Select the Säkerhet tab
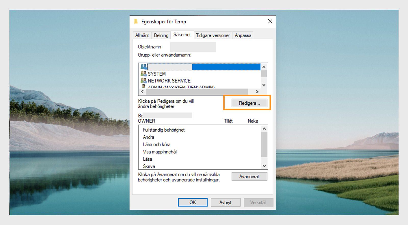 pos(182,35)
